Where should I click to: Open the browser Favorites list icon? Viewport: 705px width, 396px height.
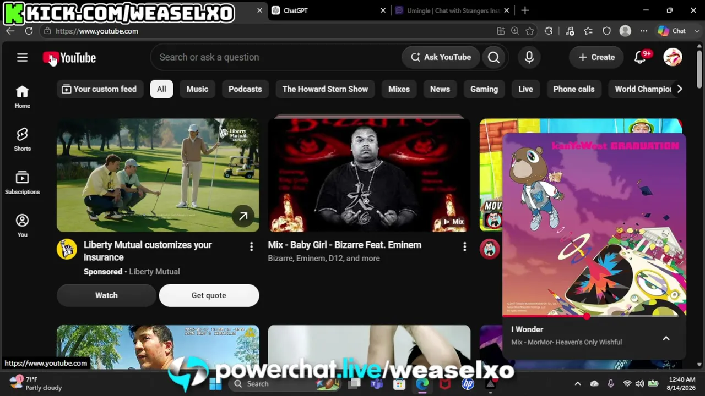588,31
